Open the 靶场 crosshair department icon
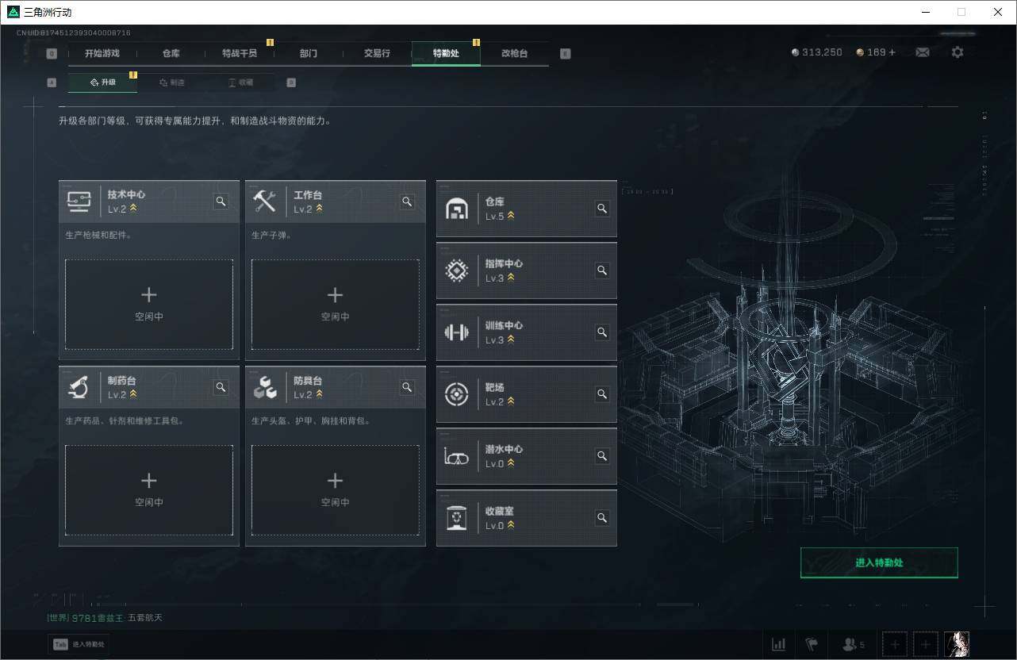Image resolution: width=1017 pixels, height=660 pixels. (x=456, y=393)
